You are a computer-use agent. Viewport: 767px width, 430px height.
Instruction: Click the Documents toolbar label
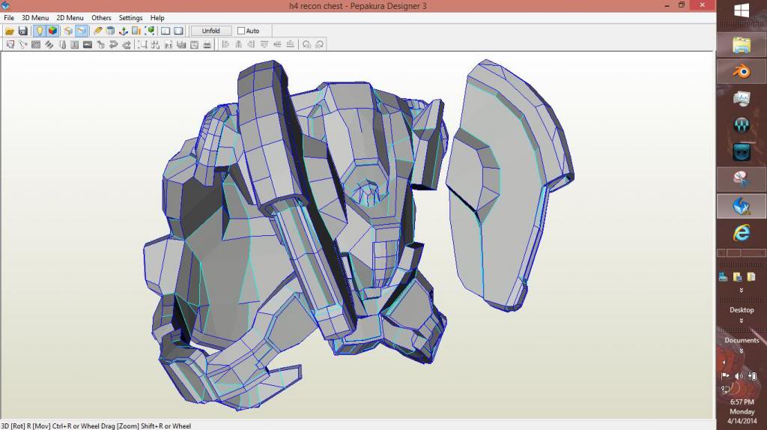(x=742, y=340)
